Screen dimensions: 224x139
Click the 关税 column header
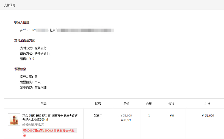(171, 104)
